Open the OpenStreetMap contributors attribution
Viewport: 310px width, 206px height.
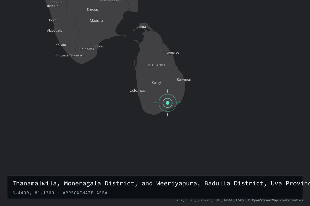point(276,200)
